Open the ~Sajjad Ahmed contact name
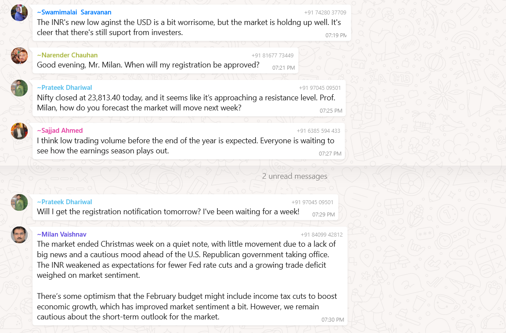Screen dimensions: 506x333 [x=60, y=131]
